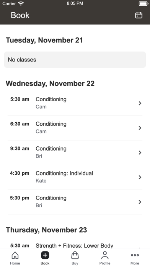Tap the Book plus icon
The width and height of the screenshot is (150, 266).
tap(45, 255)
